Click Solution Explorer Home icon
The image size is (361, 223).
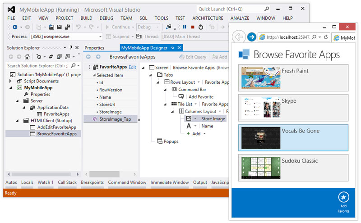pos(27,57)
